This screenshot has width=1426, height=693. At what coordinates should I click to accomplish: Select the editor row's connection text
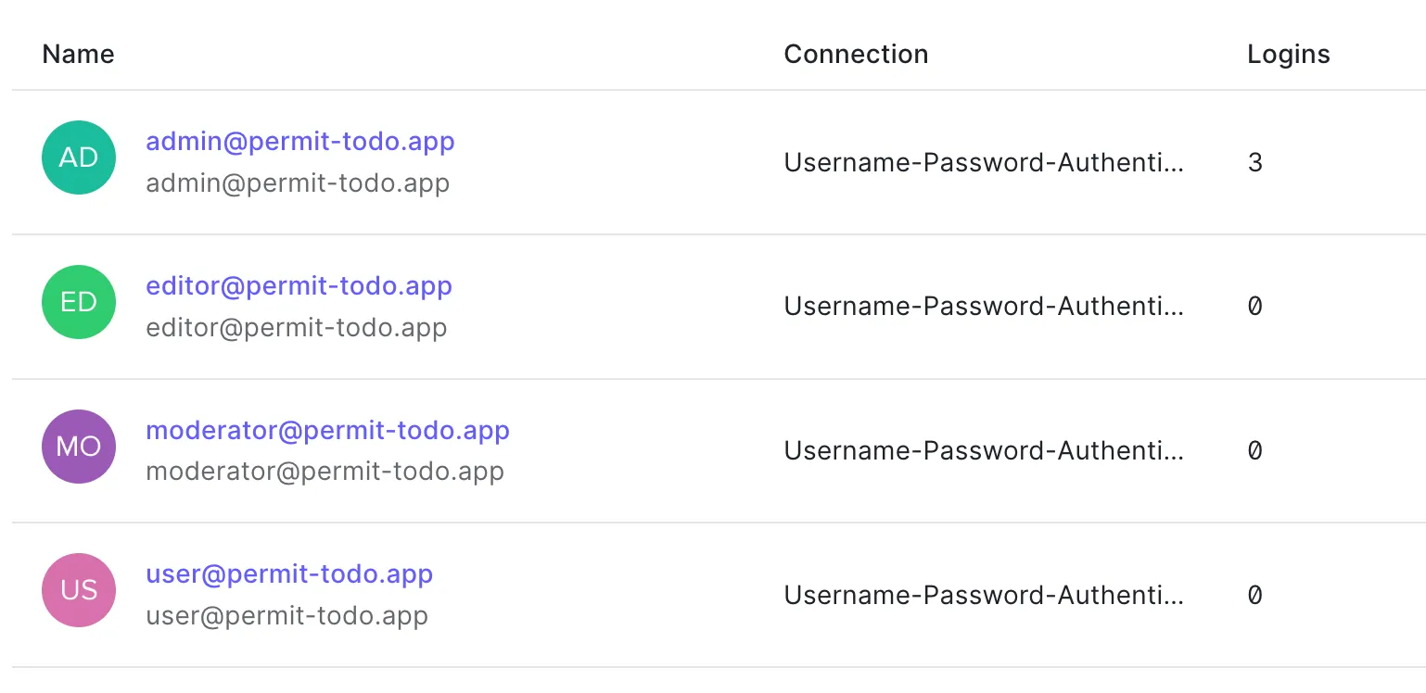click(984, 307)
